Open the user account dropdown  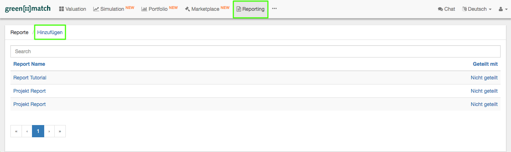pyautogui.click(x=502, y=9)
